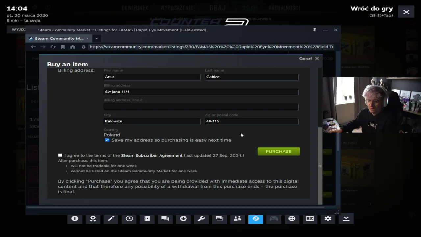Viewport: 421px width, 237px height.
Task: Click the streamer webcam thumbnail
Action: point(372,105)
